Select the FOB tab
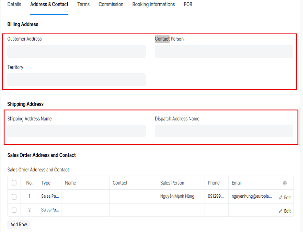This screenshot has width=303, height=232. [x=188, y=5]
